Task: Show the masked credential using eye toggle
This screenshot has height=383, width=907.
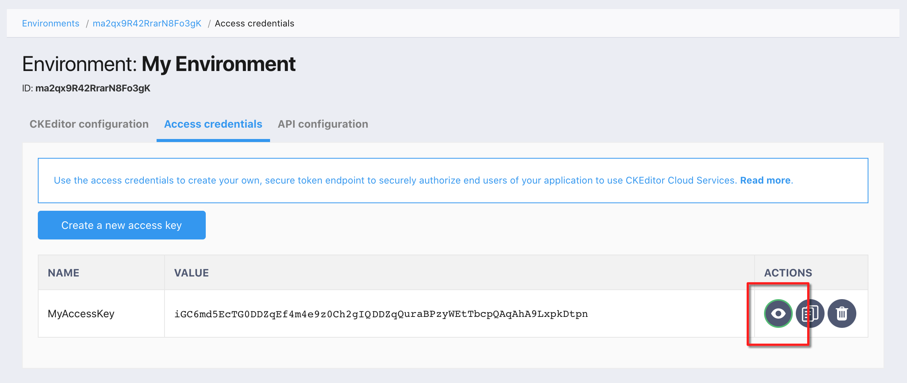Action: point(778,314)
